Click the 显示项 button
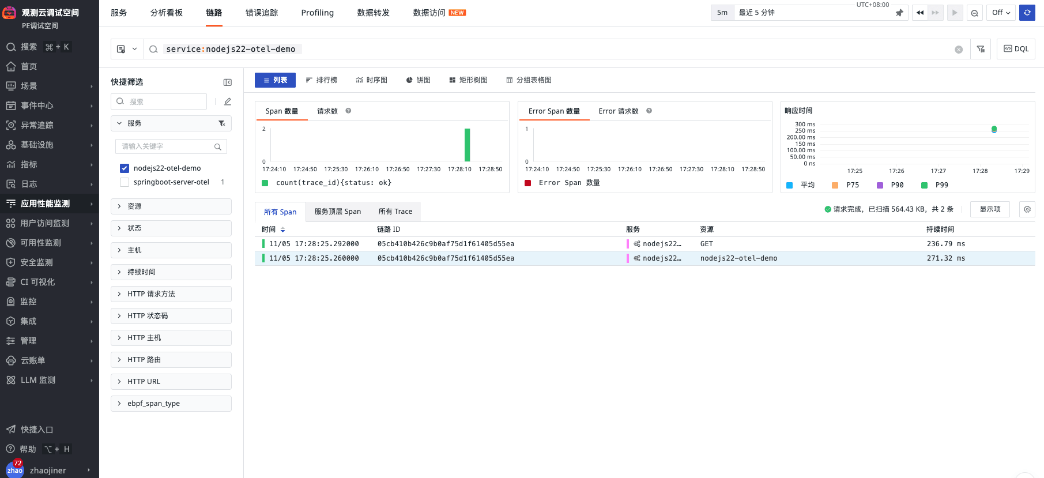Image resolution: width=1044 pixels, height=478 pixels. pyautogui.click(x=990, y=209)
